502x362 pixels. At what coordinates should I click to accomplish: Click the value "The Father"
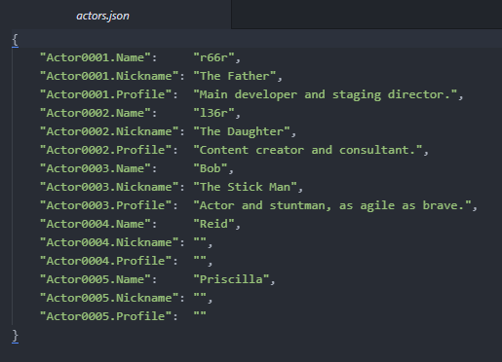pos(235,76)
